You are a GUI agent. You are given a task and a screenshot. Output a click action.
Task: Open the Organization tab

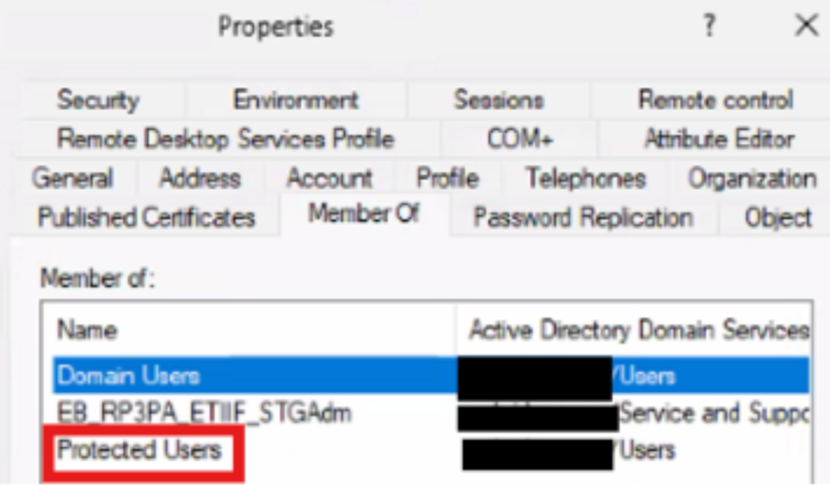click(752, 178)
